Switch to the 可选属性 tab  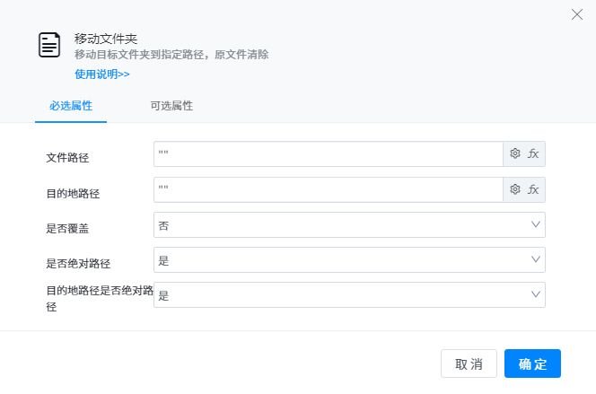[171, 106]
